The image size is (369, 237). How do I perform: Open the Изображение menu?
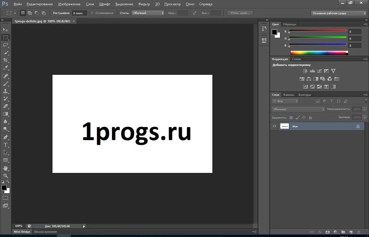coord(69,4)
